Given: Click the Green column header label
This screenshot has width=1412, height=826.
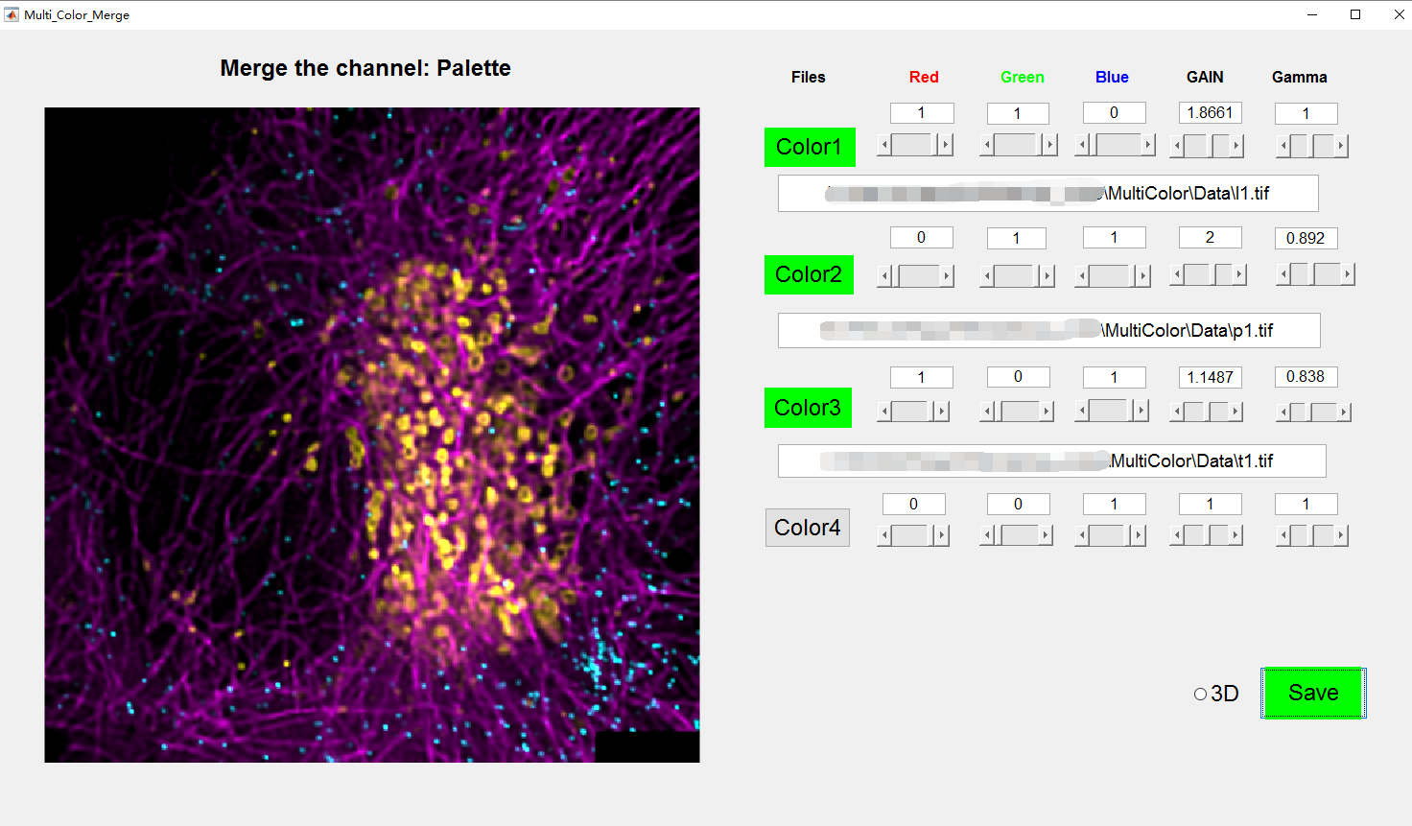Looking at the screenshot, I should pyautogui.click(x=1023, y=77).
